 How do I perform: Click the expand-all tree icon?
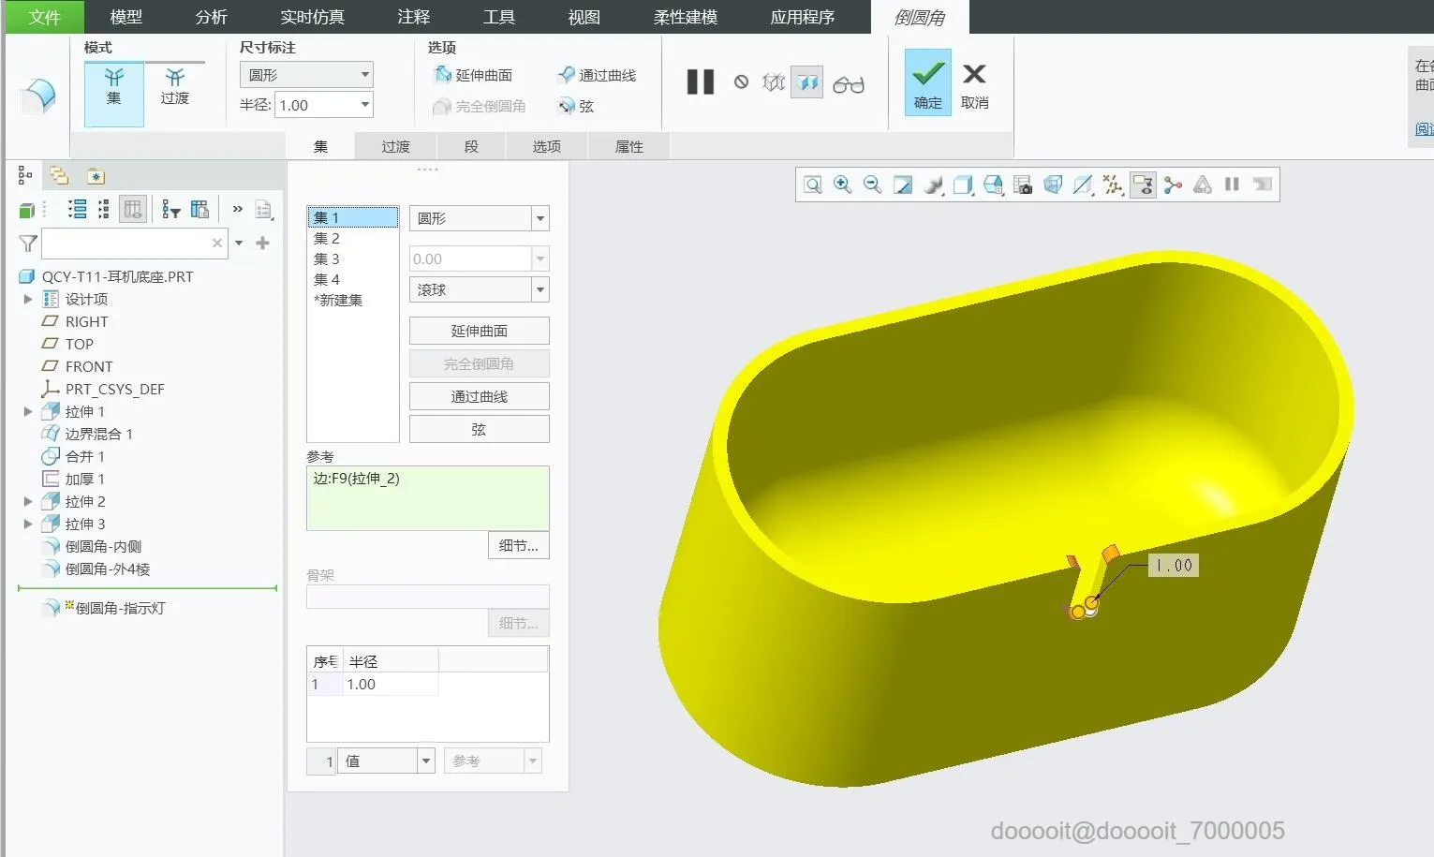point(78,210)
